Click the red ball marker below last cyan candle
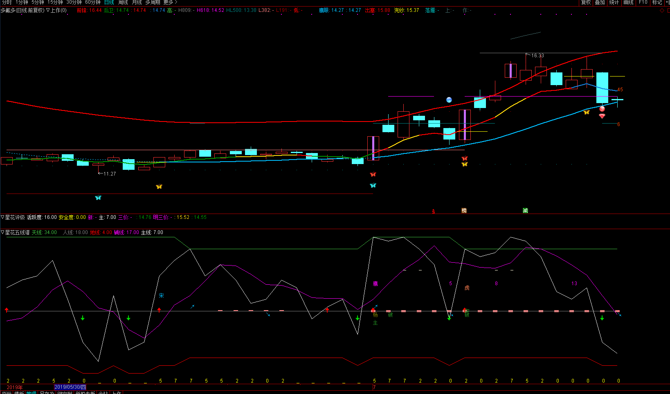Image resolution: width=670 pixels, height=394 pixels. [x=602, y=109]
